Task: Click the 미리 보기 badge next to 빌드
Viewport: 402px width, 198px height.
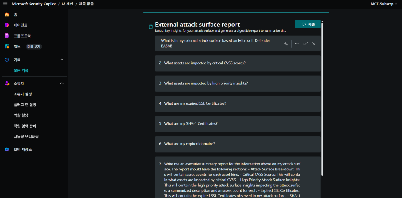Action: tap(34, 47)
